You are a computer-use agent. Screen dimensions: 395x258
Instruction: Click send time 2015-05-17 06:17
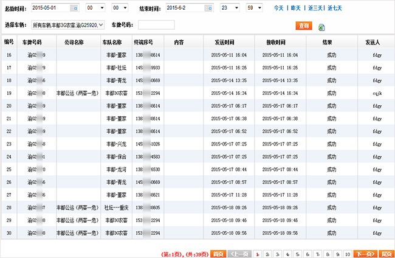(x=228, y=106)
